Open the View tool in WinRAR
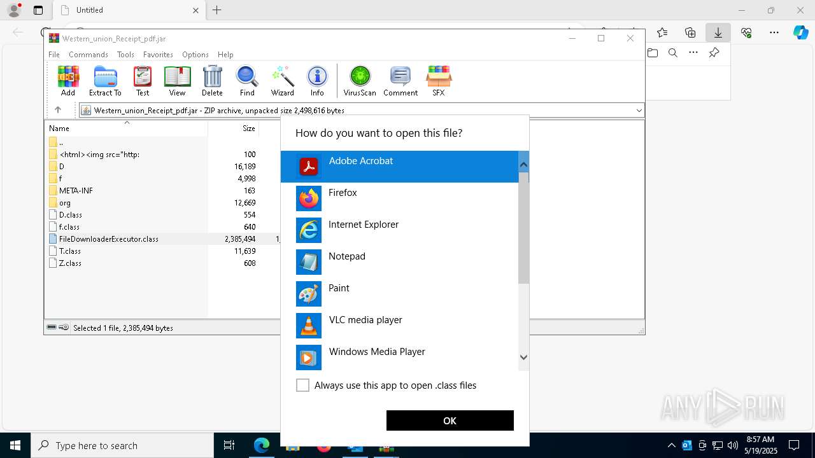815x458 pixels. (177, 81)
